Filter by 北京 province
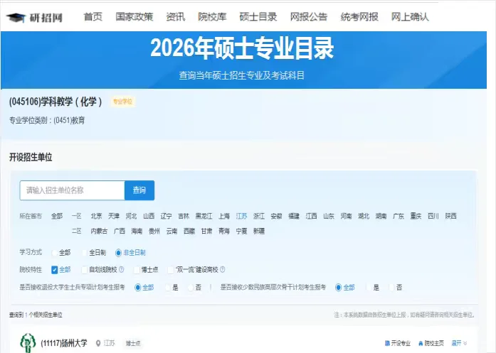The height and width of the screenshot is (353, 496). coord(96,217)
